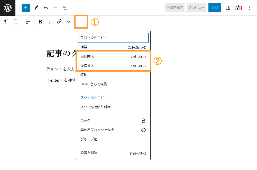Redo the last undone change
Screen dimensions: 257x170
[55, 8]
